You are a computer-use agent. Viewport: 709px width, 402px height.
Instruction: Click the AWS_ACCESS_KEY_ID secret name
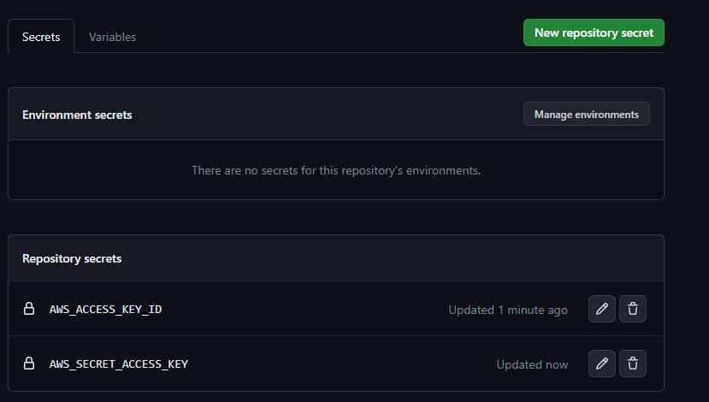pos(105,310)
